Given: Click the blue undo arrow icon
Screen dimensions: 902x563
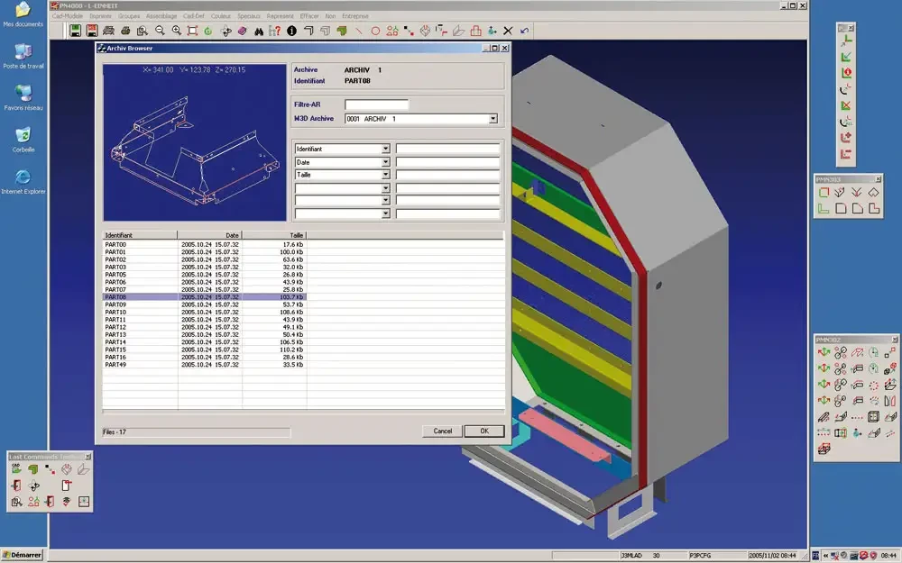Looking at the screenshot, I should [524, 31].
